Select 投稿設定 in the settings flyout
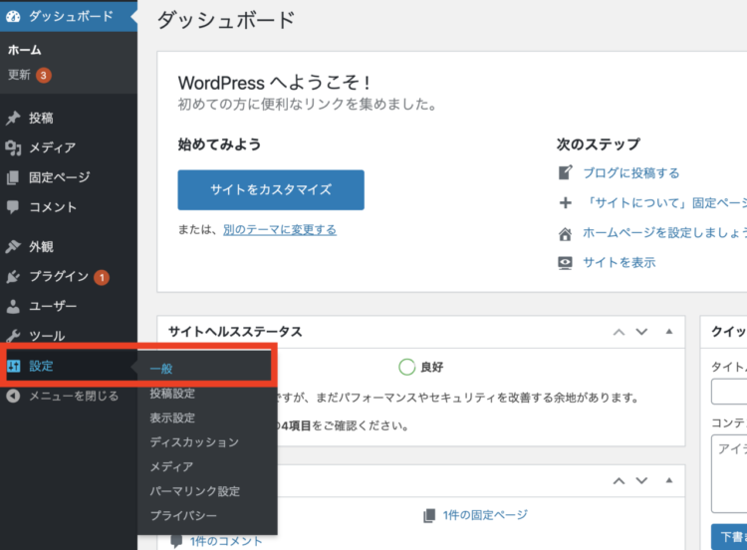Screen dimensions: 747x550 pos(172,394)
